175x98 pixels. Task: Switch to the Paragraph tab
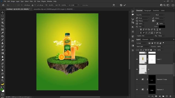point(148,10)
